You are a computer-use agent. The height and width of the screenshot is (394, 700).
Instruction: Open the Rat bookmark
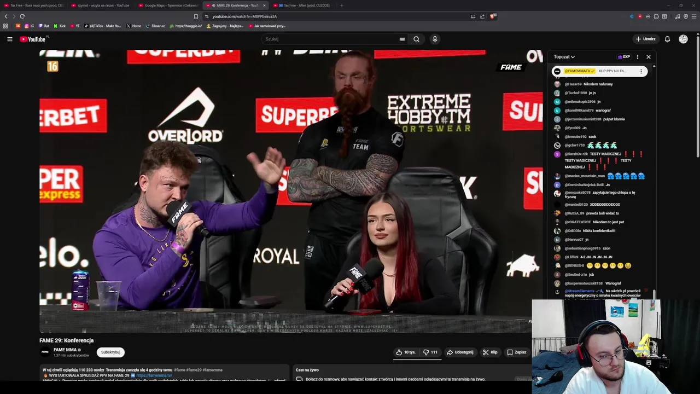point(44,26)
